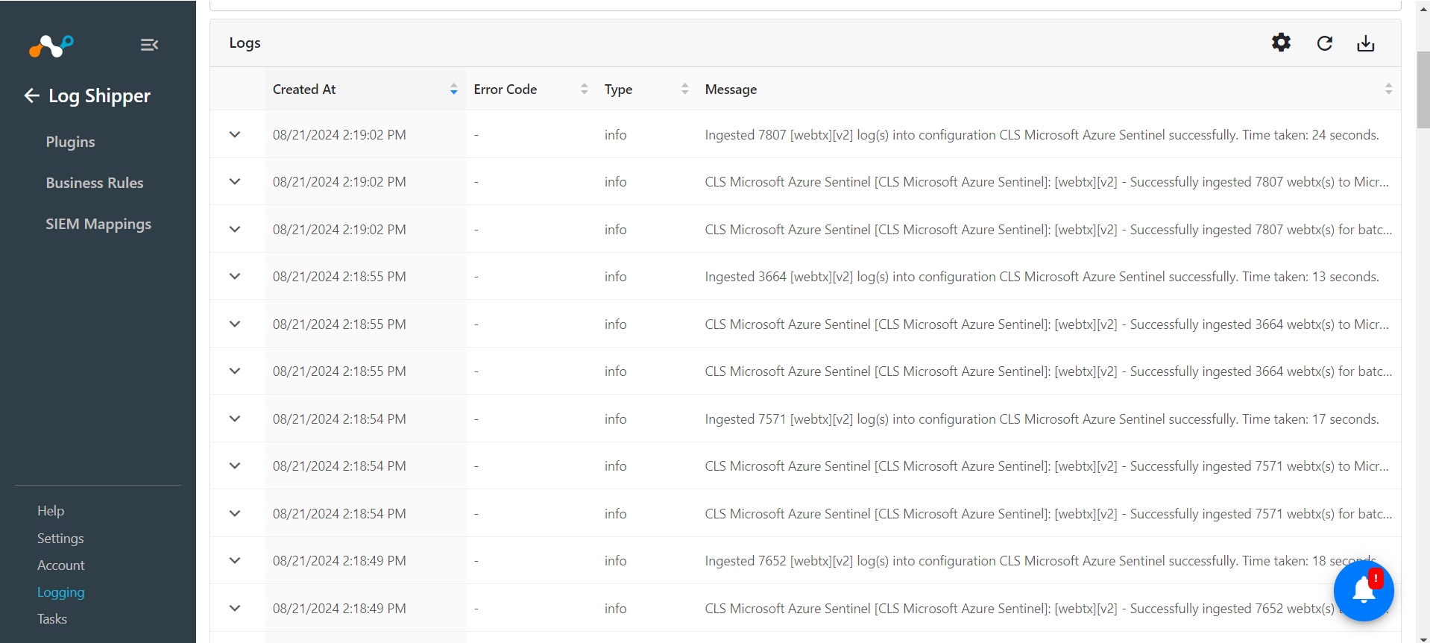Collapse the sidebar navigation menu
The height and width of the screenshot is (643, 1430).
click(x=149, y=45)
